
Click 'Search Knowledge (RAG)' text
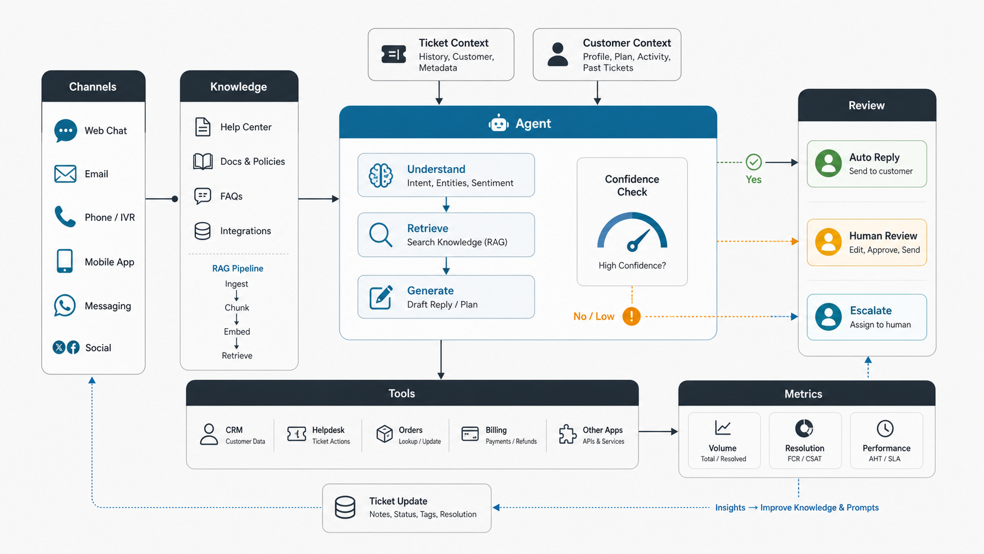pyautogui.click(x=457, y=242)
